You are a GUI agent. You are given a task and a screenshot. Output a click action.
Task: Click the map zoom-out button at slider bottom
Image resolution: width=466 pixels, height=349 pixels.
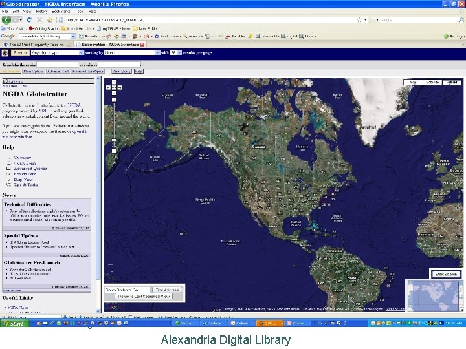[114, 151]
